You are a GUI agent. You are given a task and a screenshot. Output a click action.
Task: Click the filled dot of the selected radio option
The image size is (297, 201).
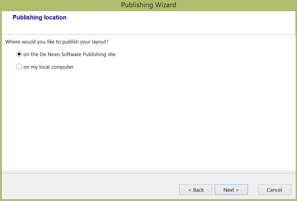(x=19, y=54)
